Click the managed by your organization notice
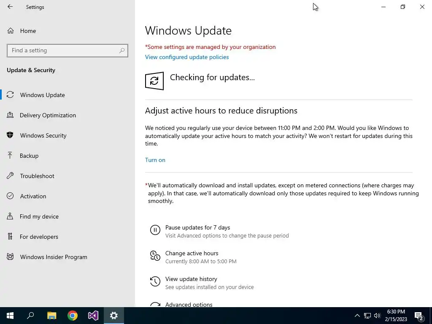Viewport: 432px width, 324px height. point(210,47)
